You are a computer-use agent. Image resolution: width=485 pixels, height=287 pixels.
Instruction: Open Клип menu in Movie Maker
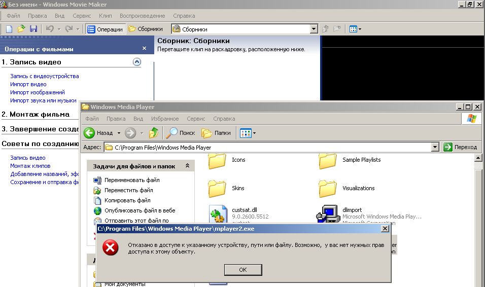[x=105, y=16]
